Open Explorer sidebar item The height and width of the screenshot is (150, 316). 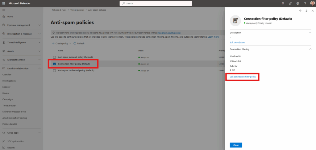point(6,87)
